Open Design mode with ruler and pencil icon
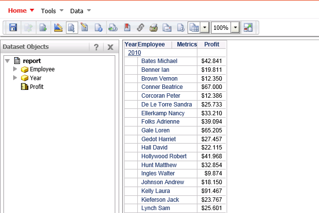Viewport: 319px width, 213px height. pos(58,27)
